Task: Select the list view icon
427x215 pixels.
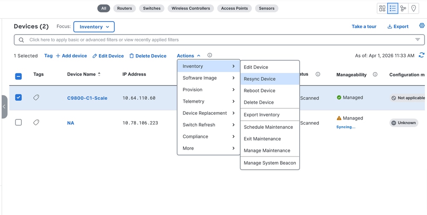Action: (x=393, y=9)
